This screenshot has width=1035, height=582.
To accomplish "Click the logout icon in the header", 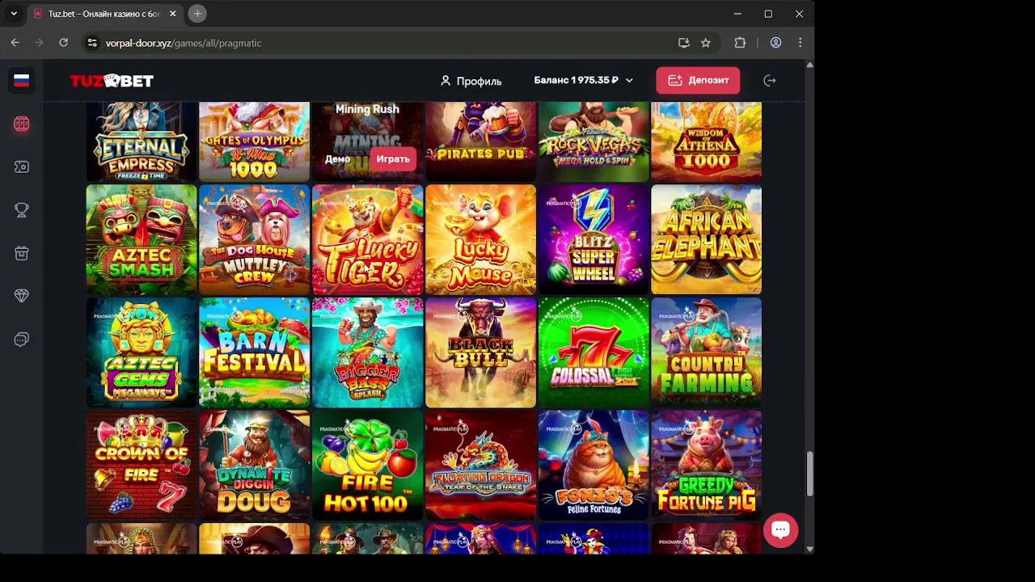I will (x=770, y=80).
